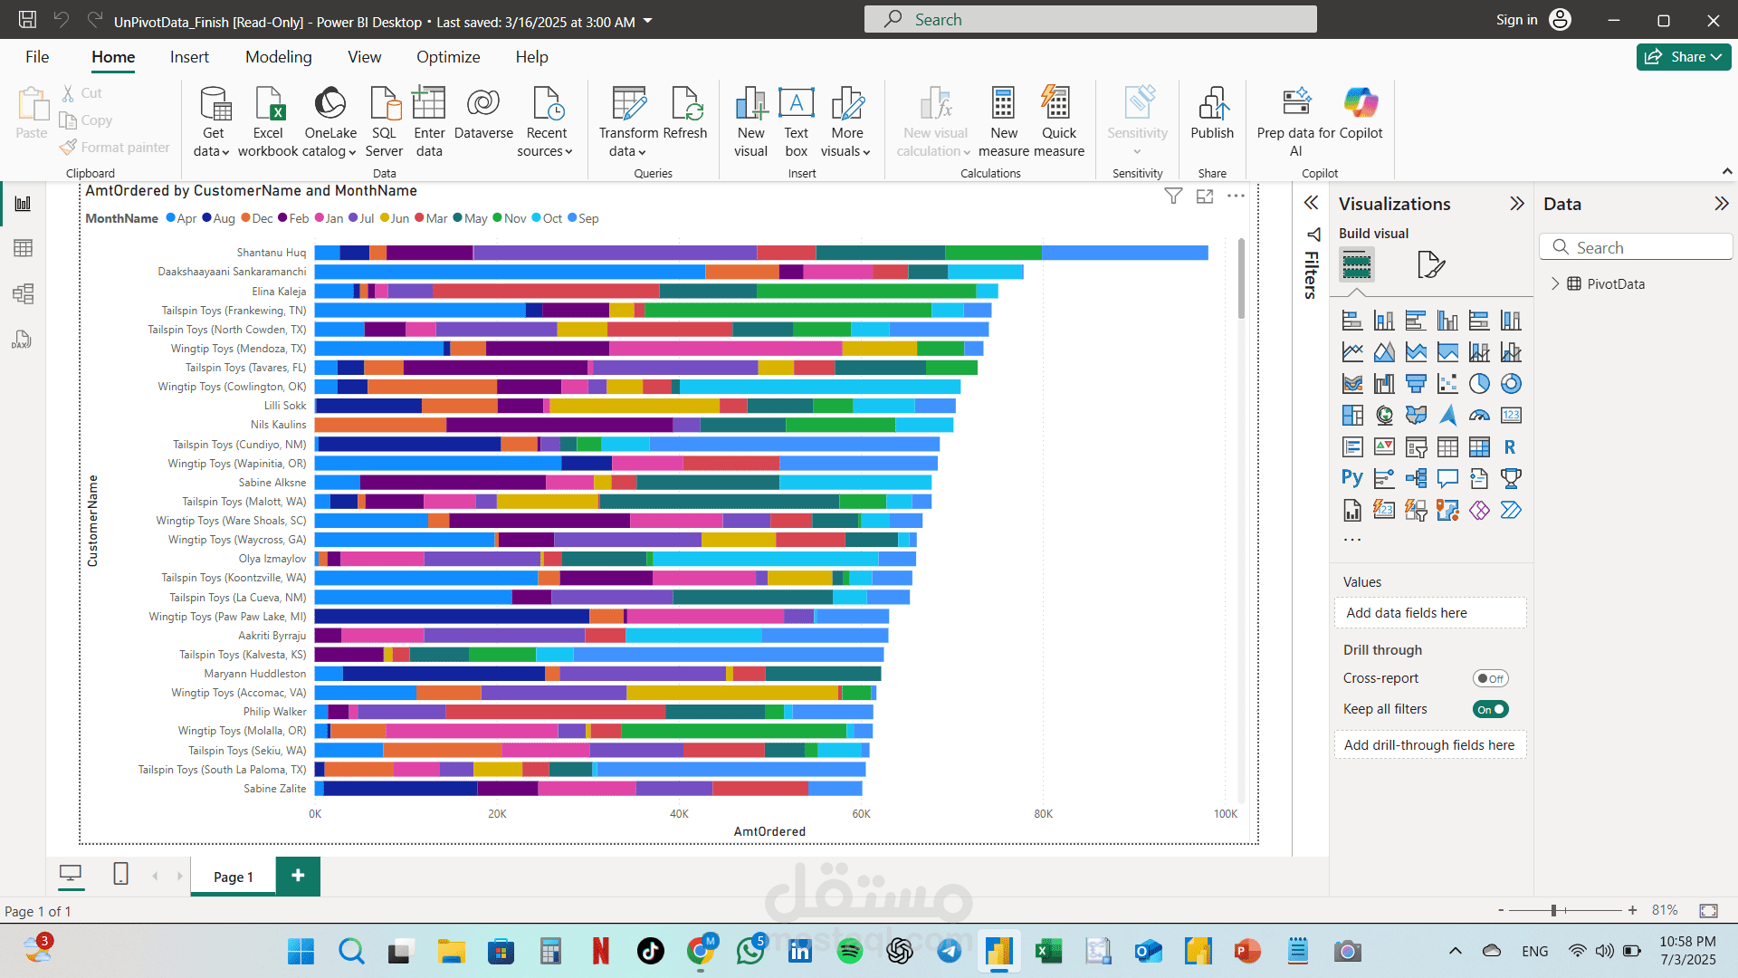1738x978 pixels.
Task: Switch to the Modeling tab
Action: tap(279, 57)
